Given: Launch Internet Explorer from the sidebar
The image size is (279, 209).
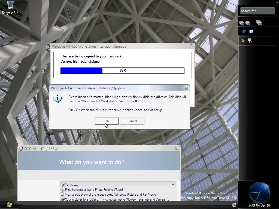Looking at the screenshot, I should pyautogui.click(x=244, y=32).
